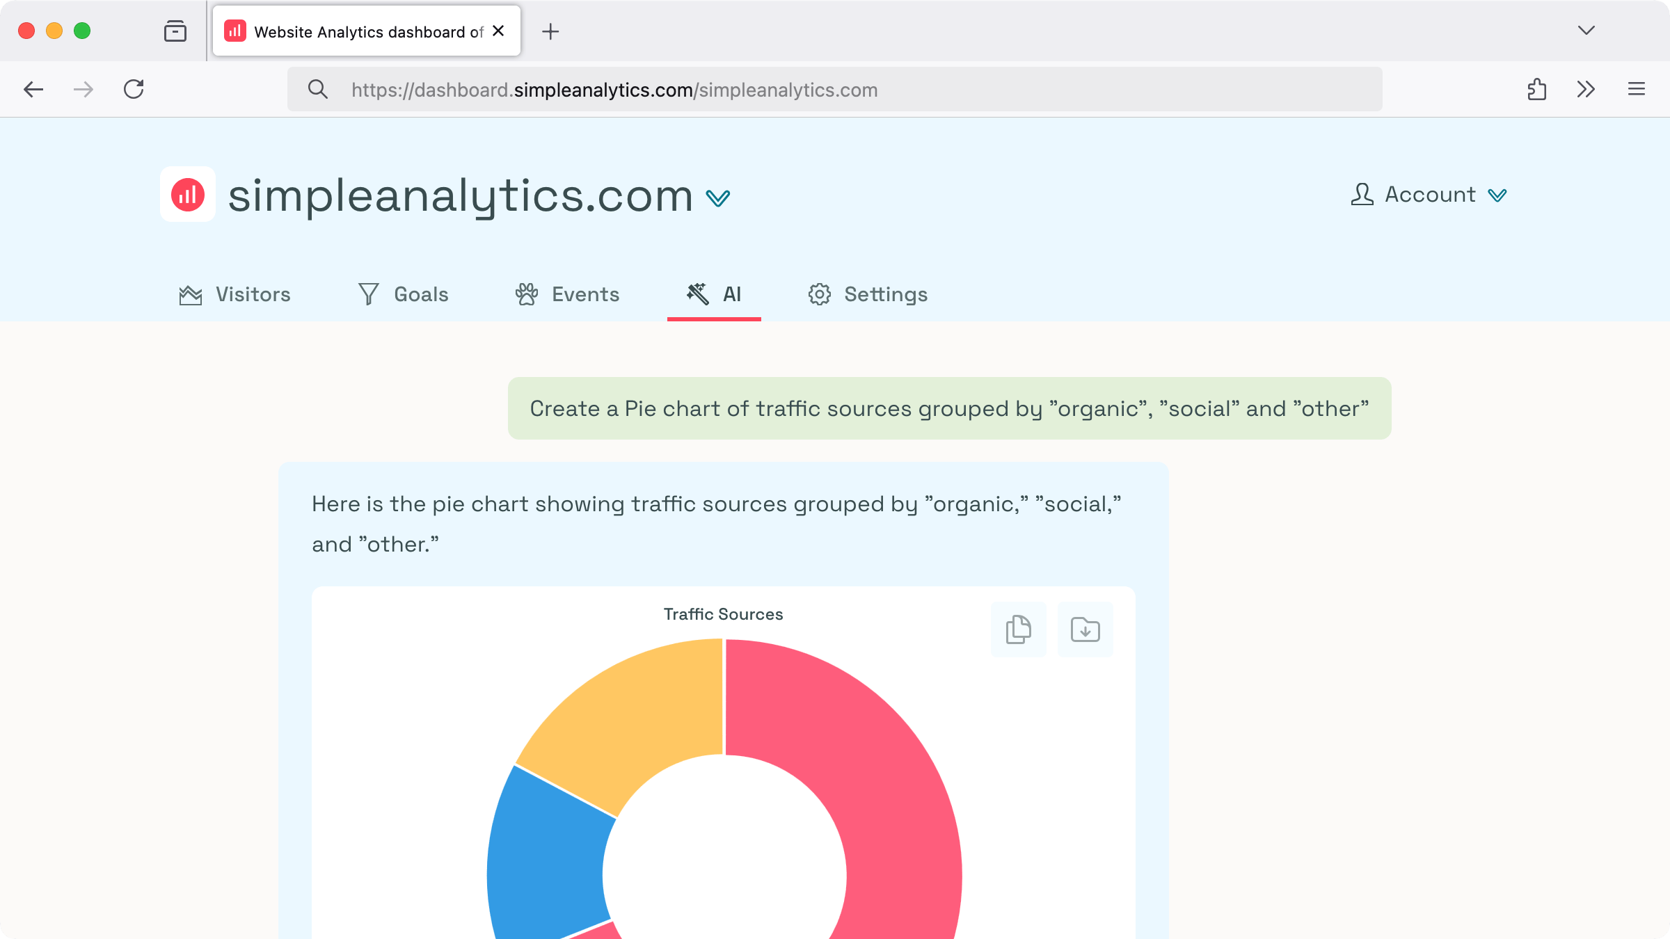Viewport: 1670px width, 939px height.
Task: Click the AI reply text about pie chart
Action: (717, 524)
